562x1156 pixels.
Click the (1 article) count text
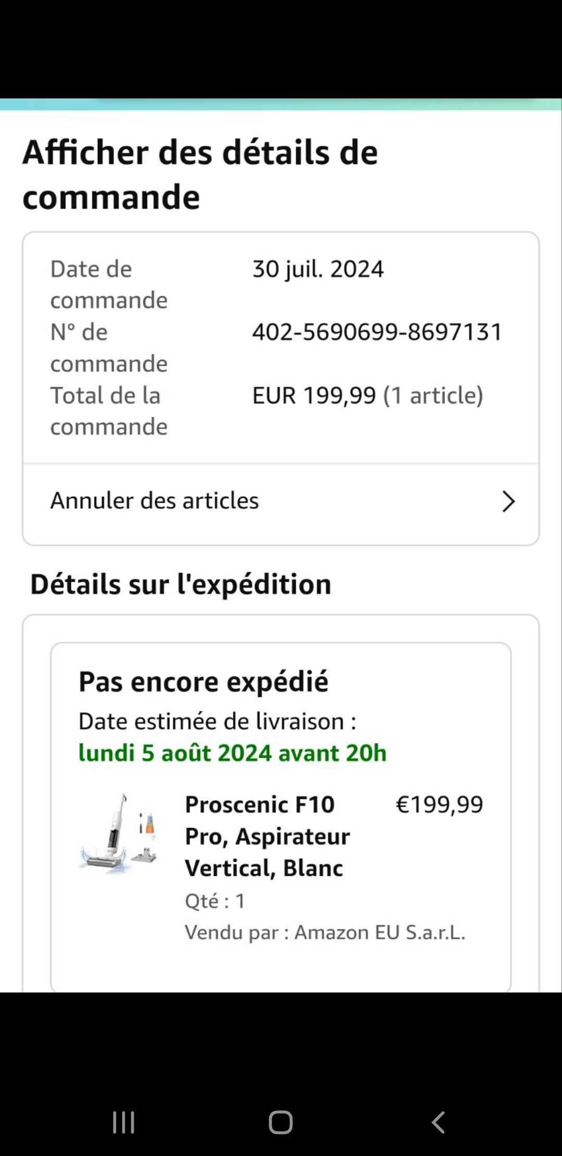[433, 395]
